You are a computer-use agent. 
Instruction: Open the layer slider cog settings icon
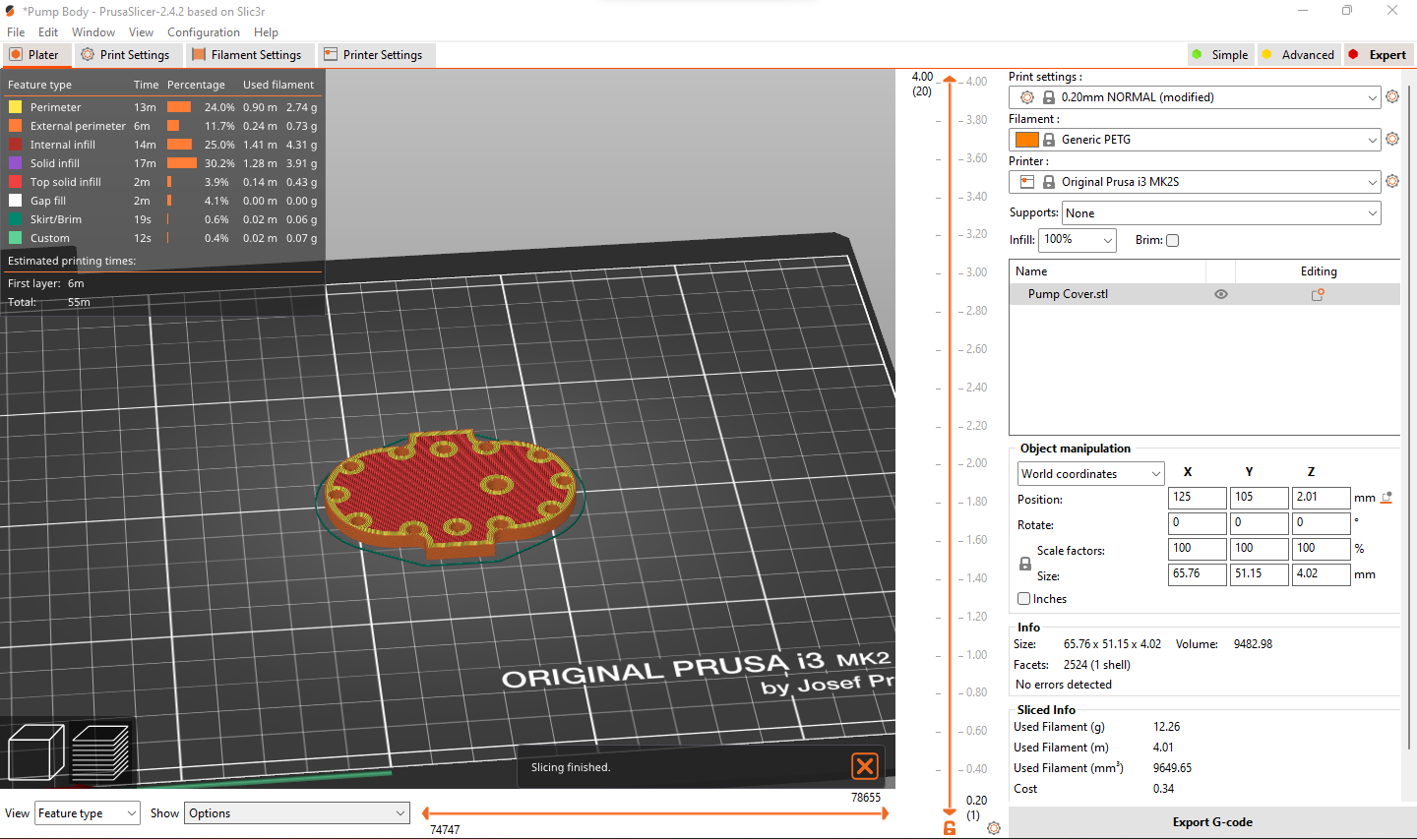pos(994,828)
